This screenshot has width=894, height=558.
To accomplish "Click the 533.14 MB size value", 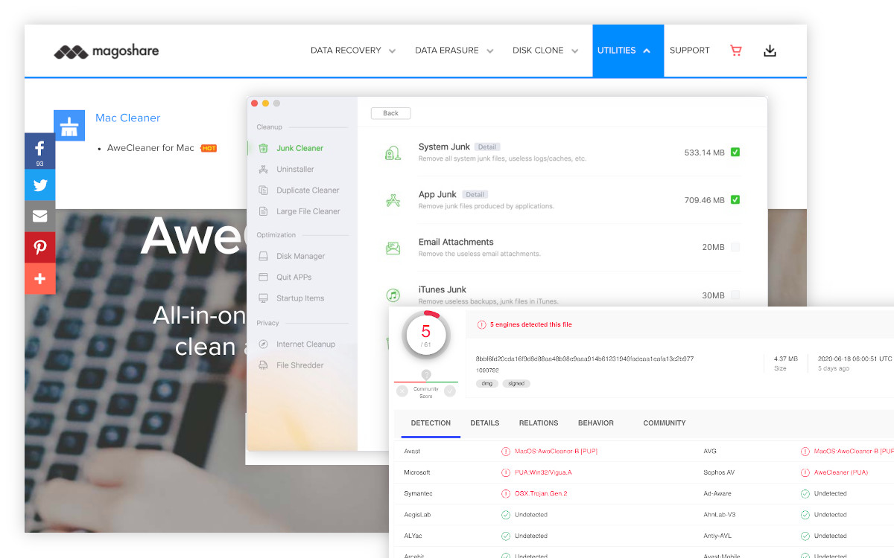I will pyautogui.click(x=705, y=153).
